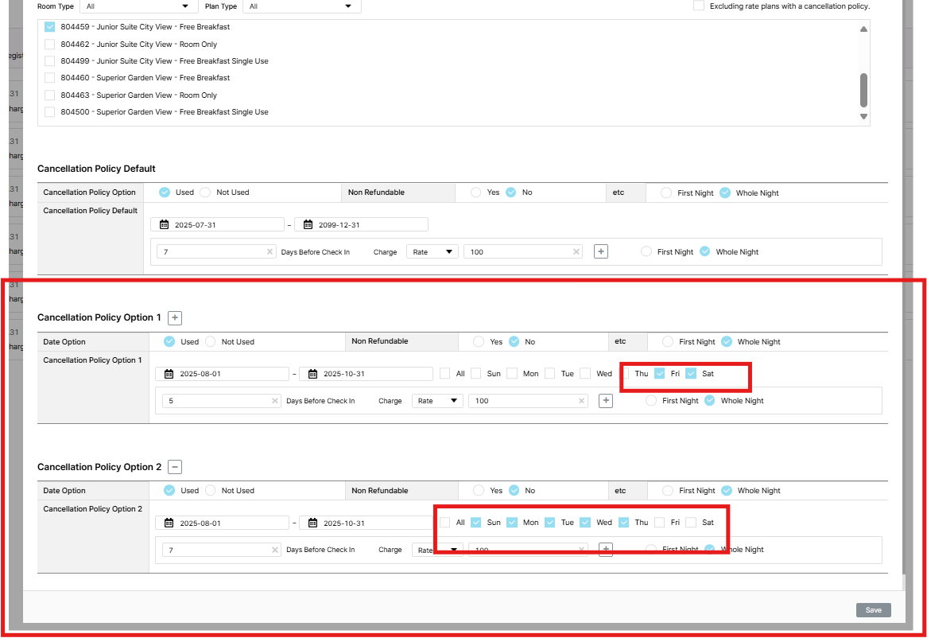Open the Rate charge dropdown in Option 2
The image size is (927, 638).
437,550
